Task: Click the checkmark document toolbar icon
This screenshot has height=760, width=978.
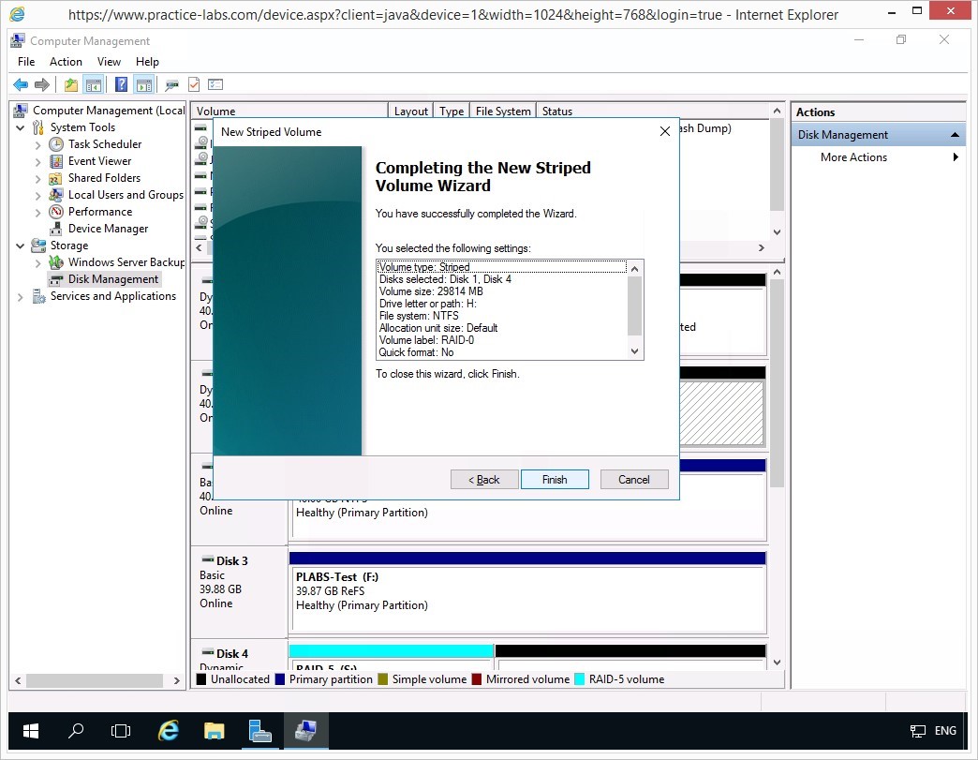Action: pyautogui.click(x=194, y=85)
